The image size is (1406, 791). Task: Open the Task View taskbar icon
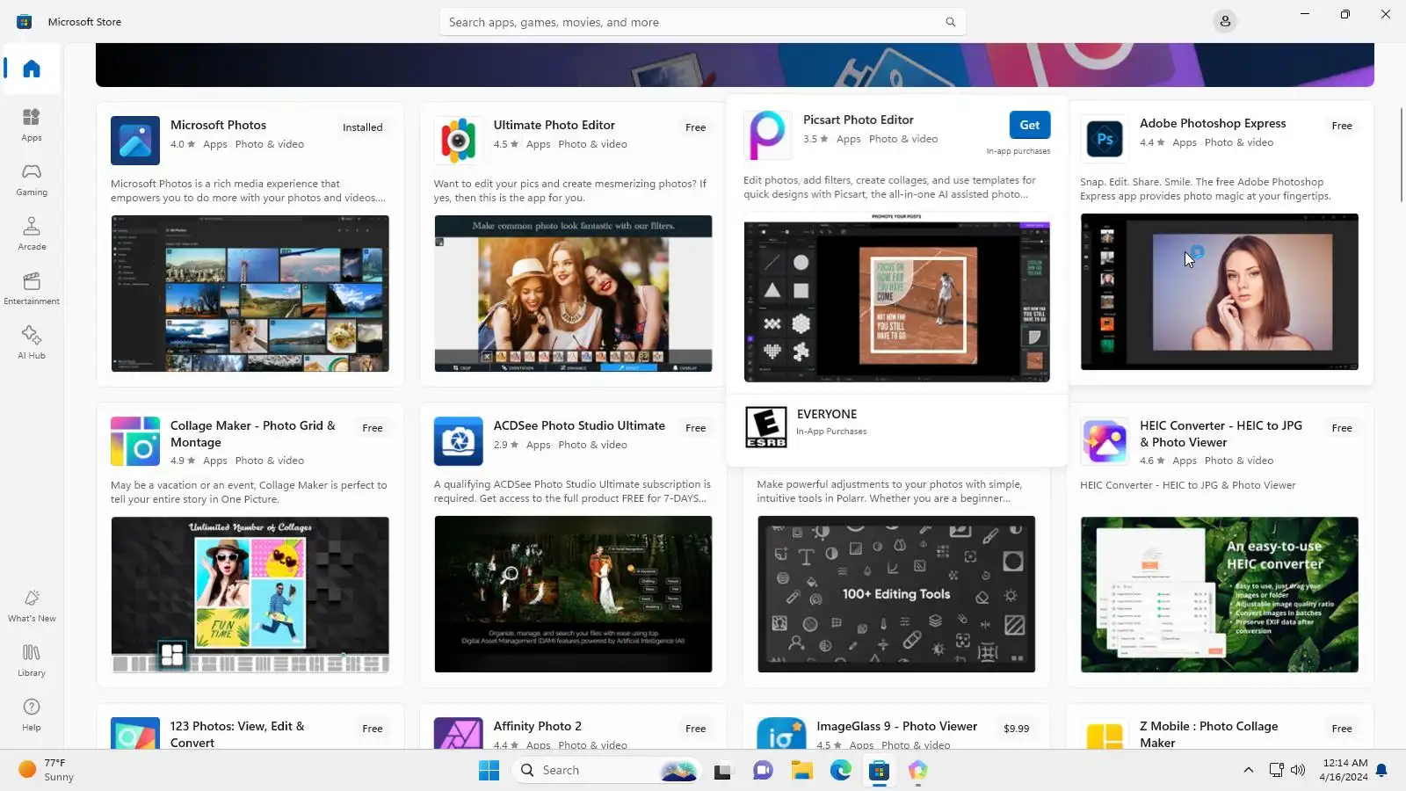tap(722, 771)
